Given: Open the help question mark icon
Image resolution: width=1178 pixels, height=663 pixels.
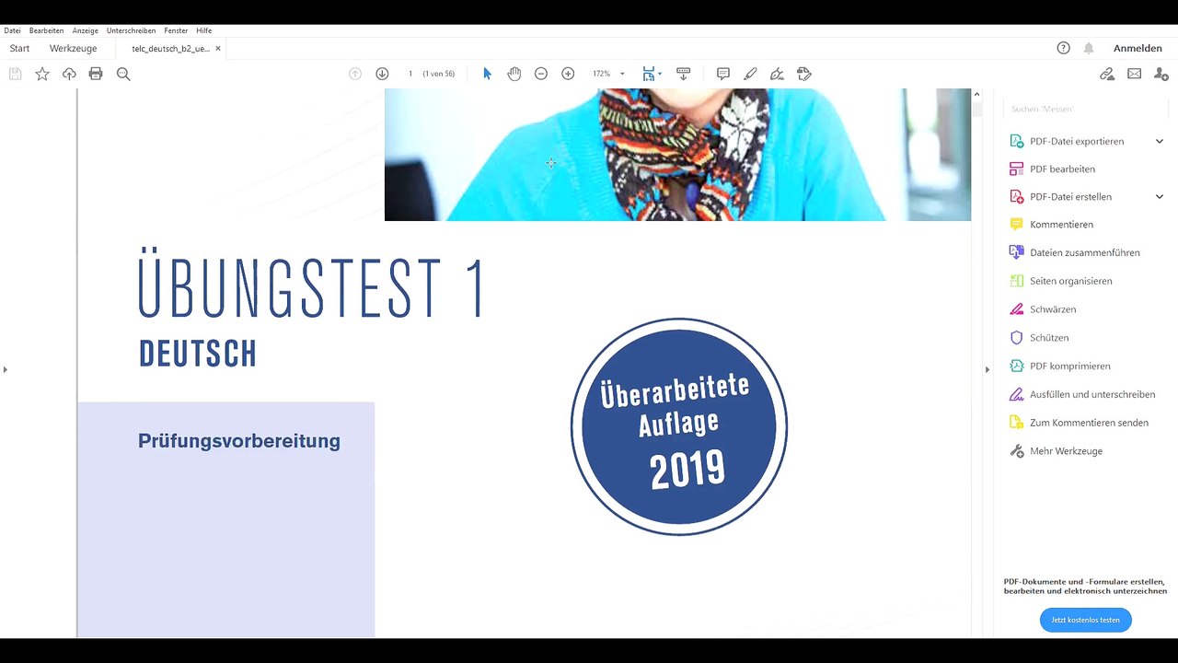Looking at the screenshot, I should (x=1063, y=48).
